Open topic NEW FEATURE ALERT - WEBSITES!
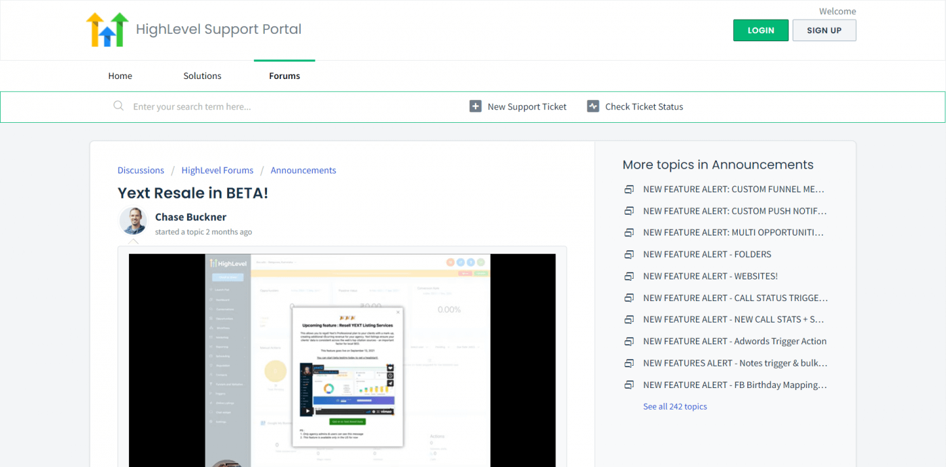The image size is (946, 467). (710, 276)
